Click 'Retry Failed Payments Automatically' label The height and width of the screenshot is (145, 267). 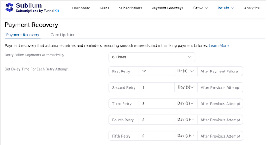(x=35, y=55)
